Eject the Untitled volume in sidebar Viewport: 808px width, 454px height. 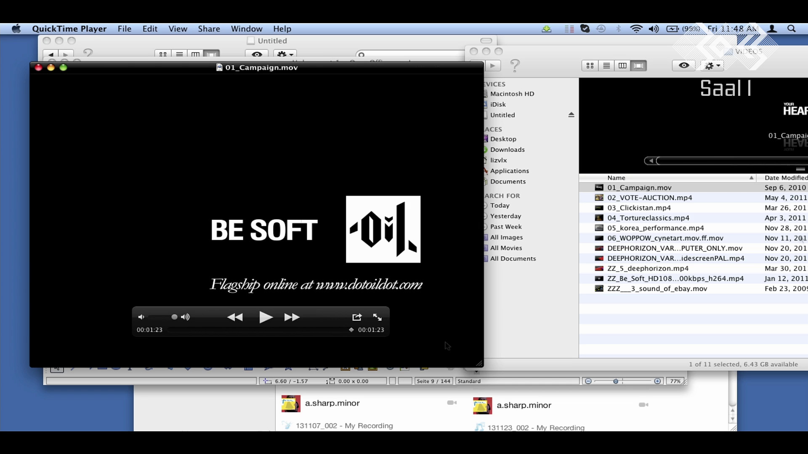coord(571,115)
